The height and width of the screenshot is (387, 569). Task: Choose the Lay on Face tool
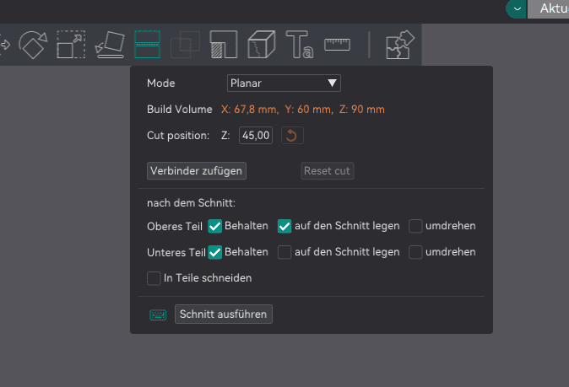click(x=109, y=45)
